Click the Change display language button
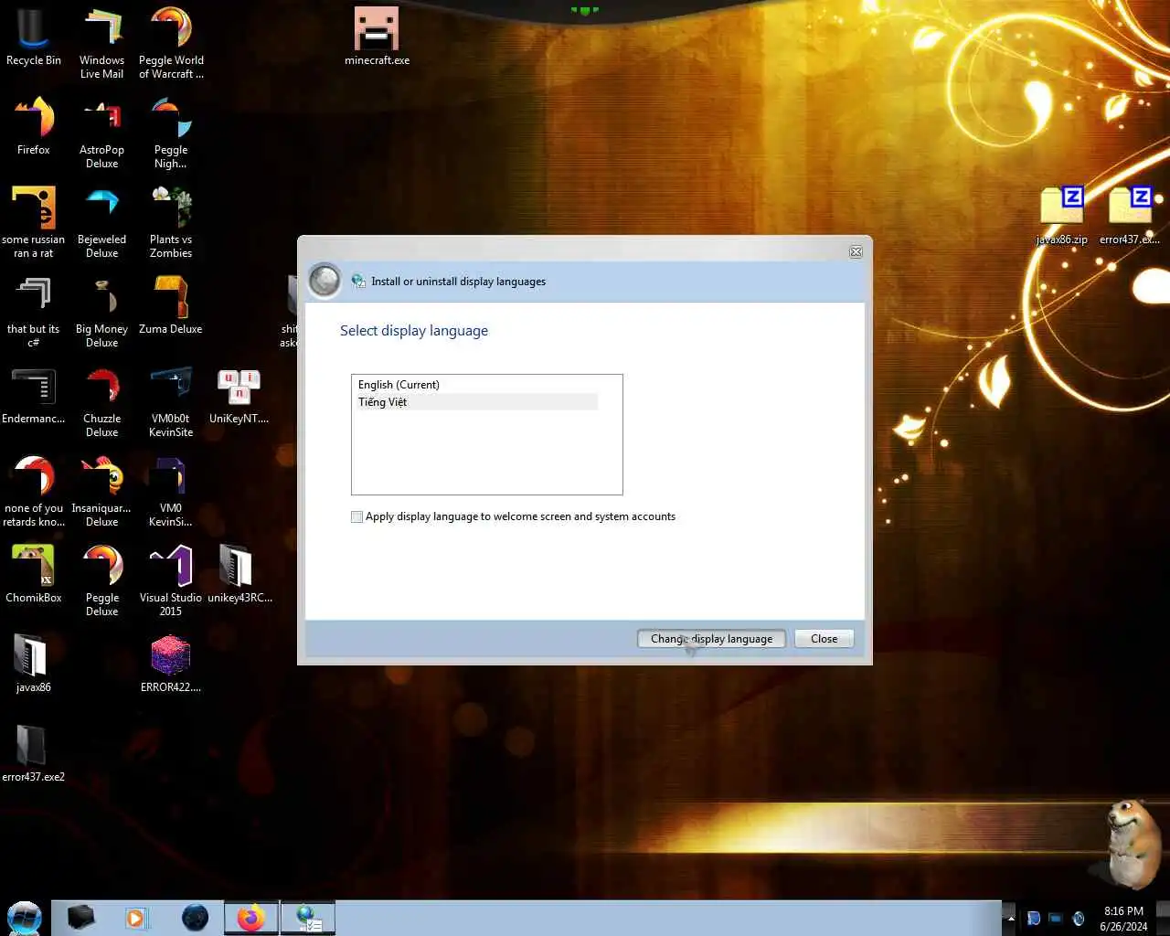 click(711, 639)
